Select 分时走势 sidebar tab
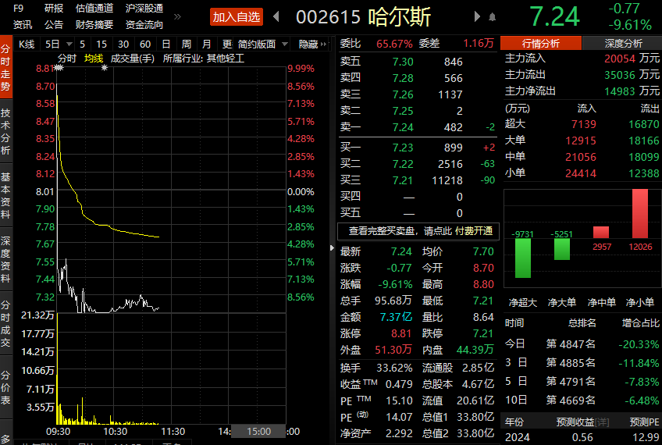This screenshot has width=662, height=445. 5,68
